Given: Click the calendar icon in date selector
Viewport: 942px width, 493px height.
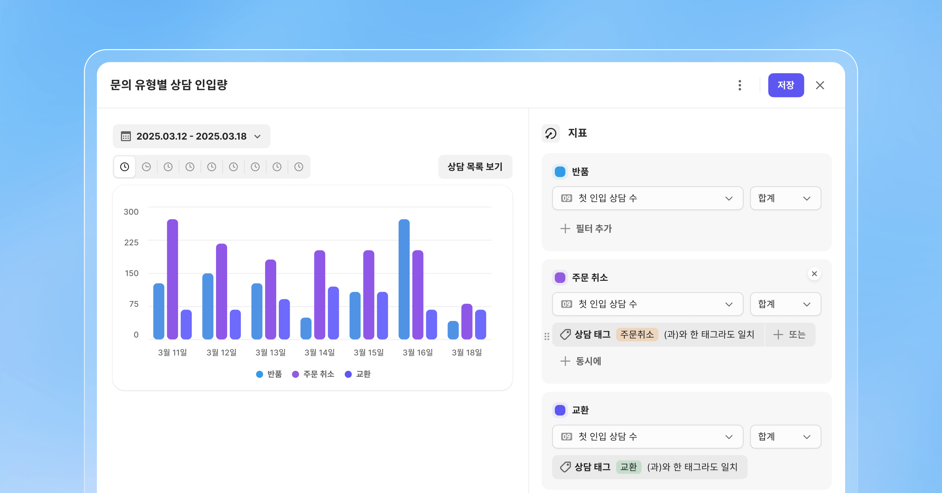Looking at the screenshot, I should [126, 136].
